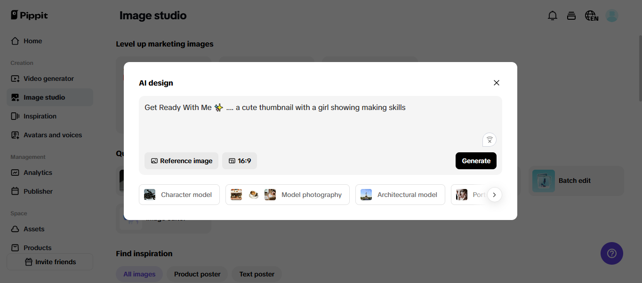Click the notifications bell icon

tap(553, 16)
